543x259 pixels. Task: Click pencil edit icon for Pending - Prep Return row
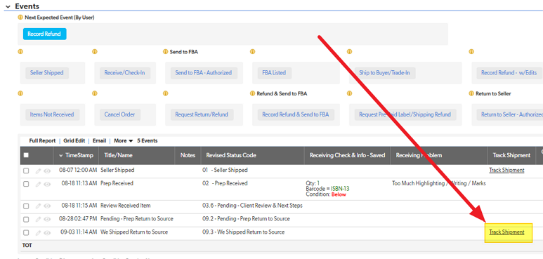pyautogui.click(x=39, y=220)
